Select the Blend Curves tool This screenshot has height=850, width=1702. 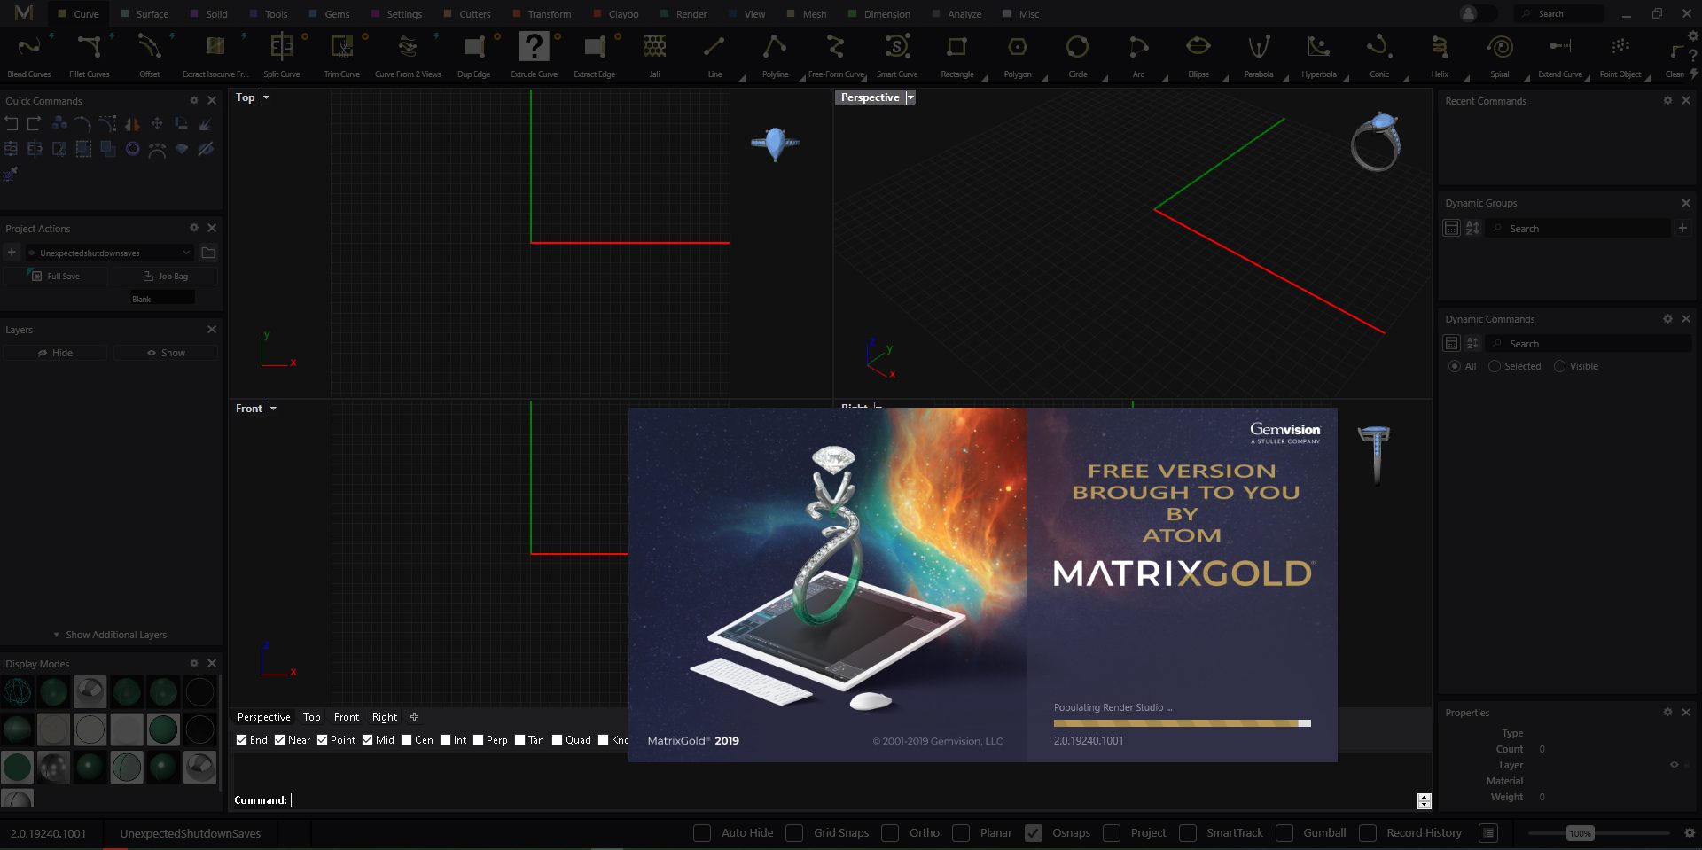(28, 48)
